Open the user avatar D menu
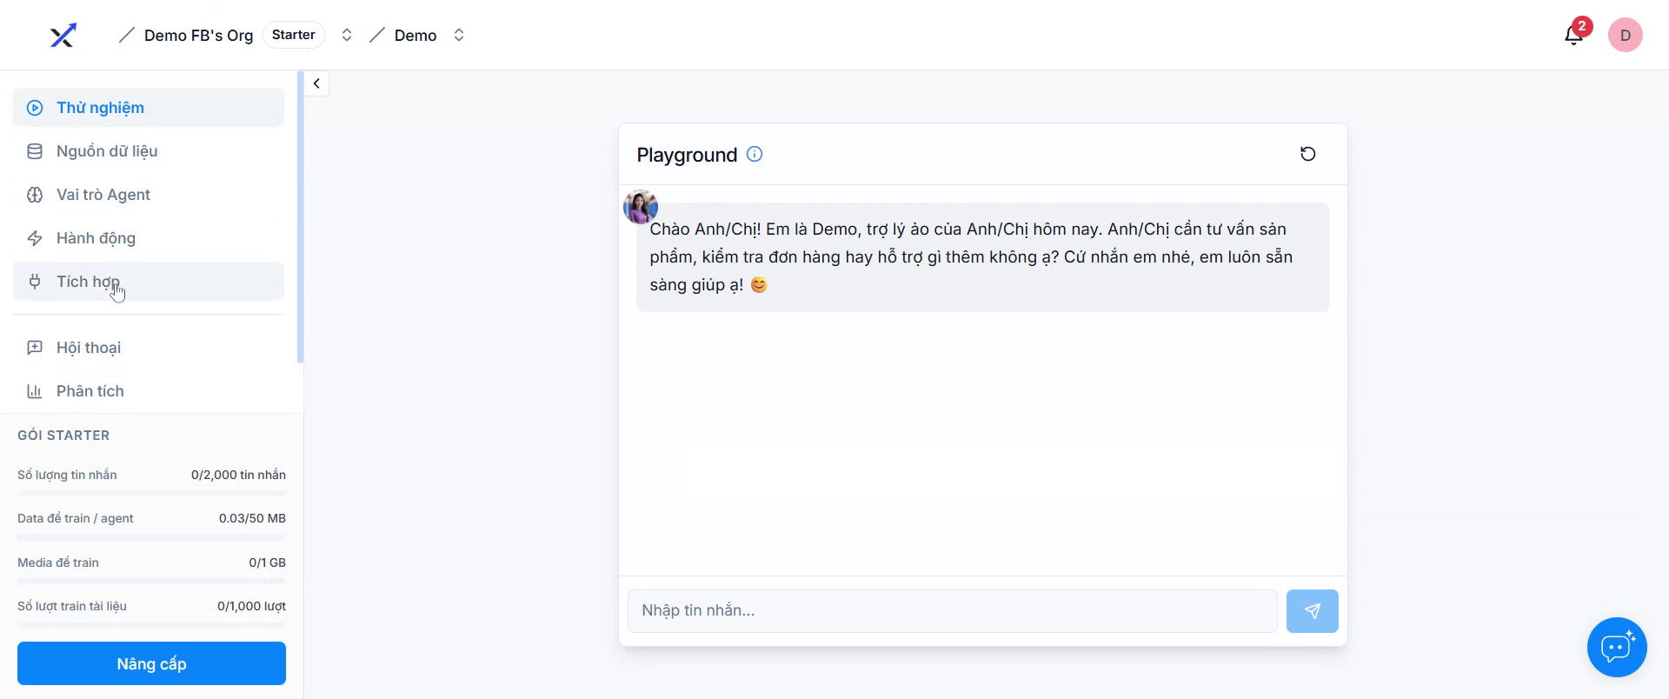Image resolution: width=1669 pixels, height=699 pixels. [1625, 35]
